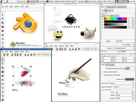Click the Hue rainbow slider
The height and width of the screenshot is (102, 136).
click(x=116, y=19)
